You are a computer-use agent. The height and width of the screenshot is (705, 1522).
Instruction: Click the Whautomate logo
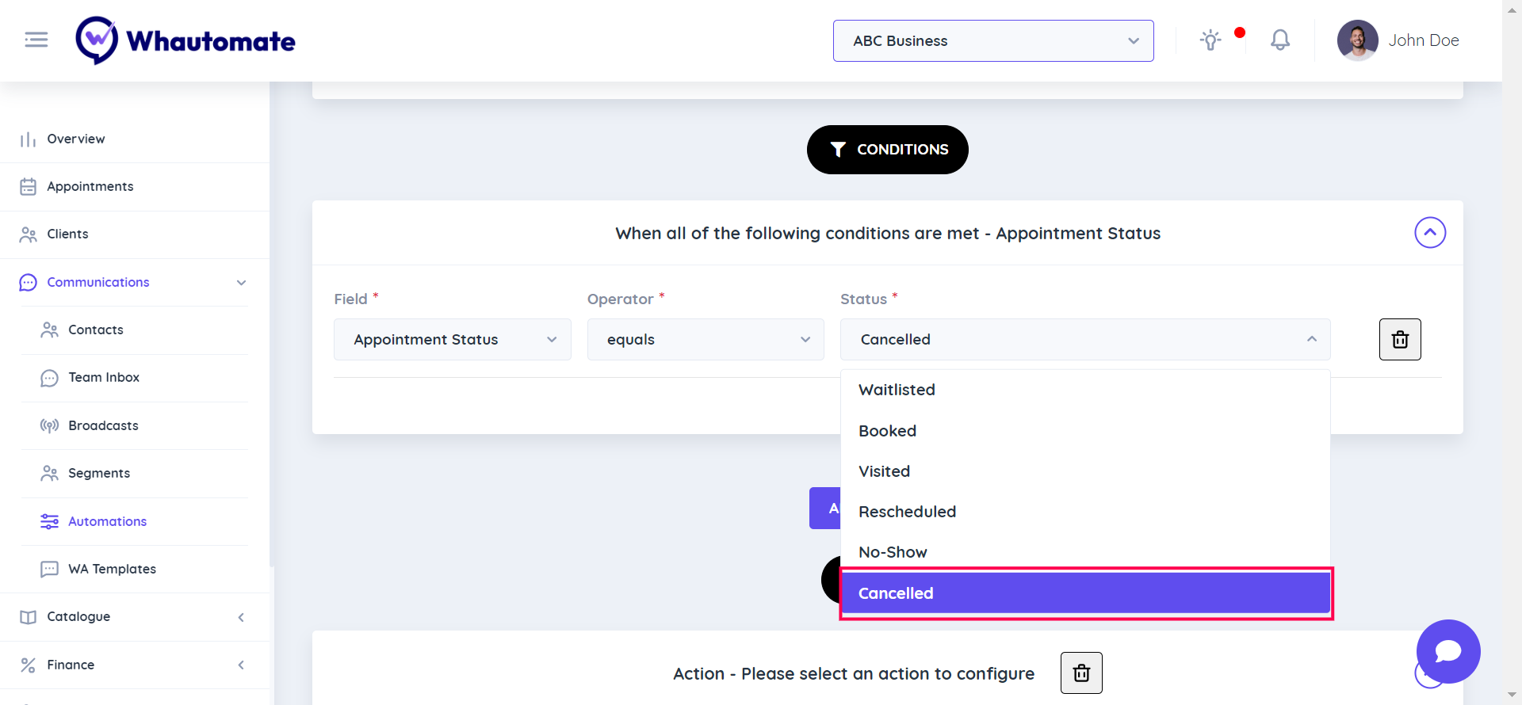tap(185, 40)
